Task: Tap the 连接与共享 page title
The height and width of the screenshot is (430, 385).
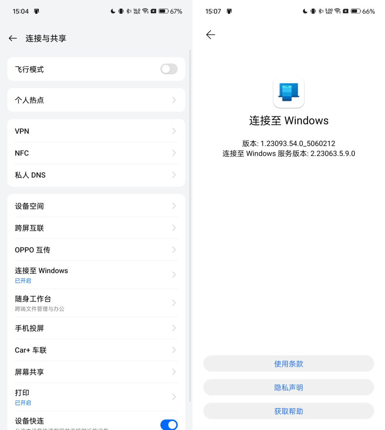Action: pos(46,39)
